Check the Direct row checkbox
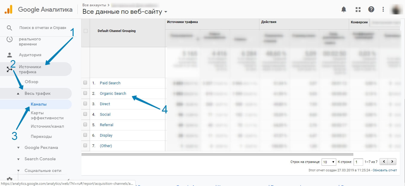The height and width of the screenshot is (186, 405). pos(85,104)
